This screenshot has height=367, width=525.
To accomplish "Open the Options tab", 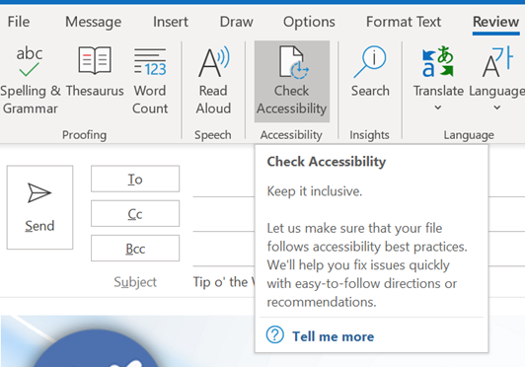I will pos(309,22).
